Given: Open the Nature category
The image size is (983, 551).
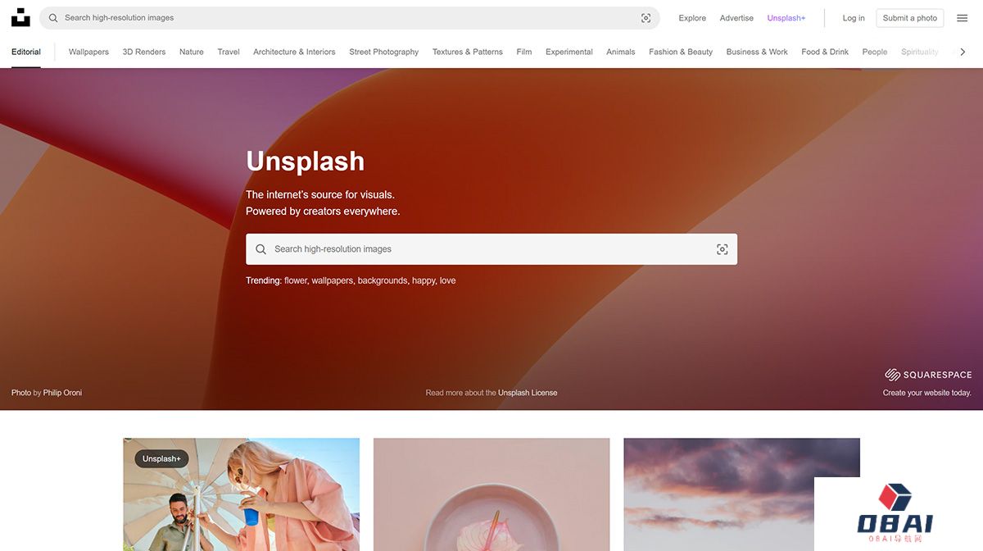Looking at the screenshot, I should 192,52.
